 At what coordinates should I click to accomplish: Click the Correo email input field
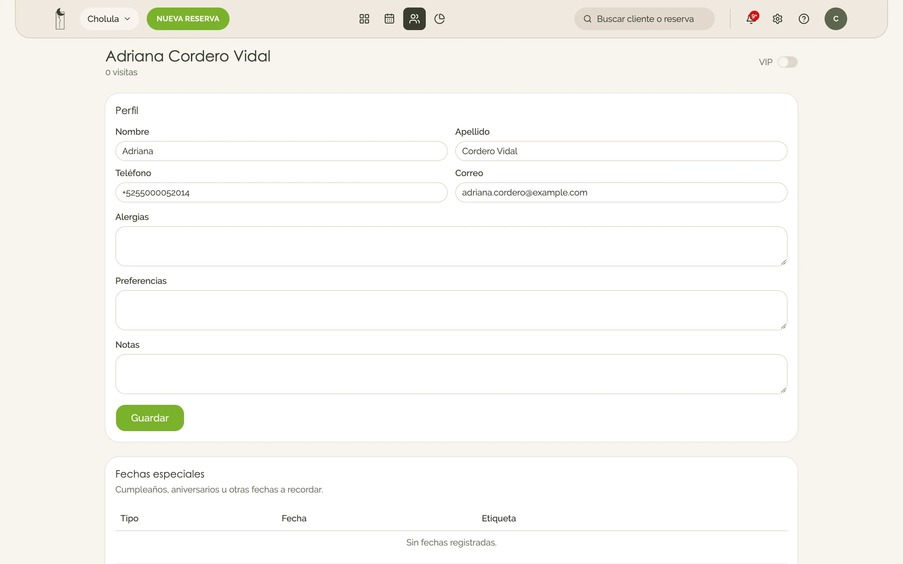pos(621,192)
